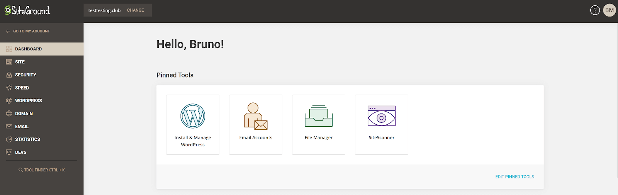Open the Email sidebar menu

pos(22,127)
